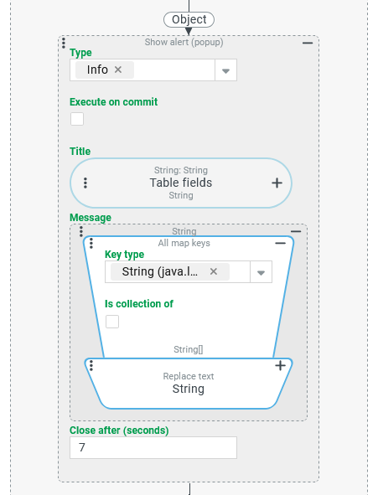The height and width of the screenshot is (495, 378).
Task: Open the Show alert block's three-dot menu
Action: [64, 43]
